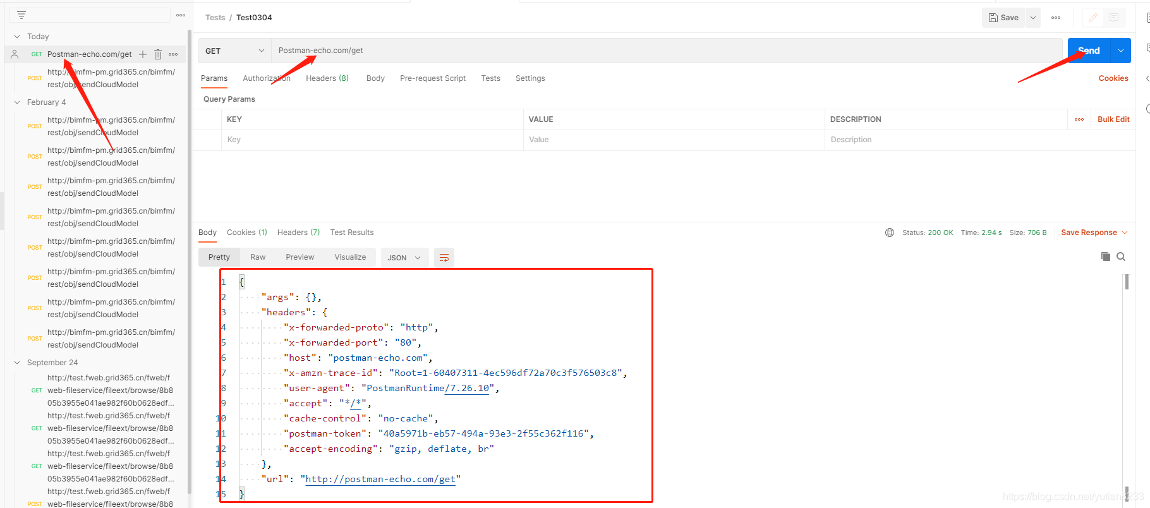
Task: Open the JSON format dropdown
Action: (404, 258)
